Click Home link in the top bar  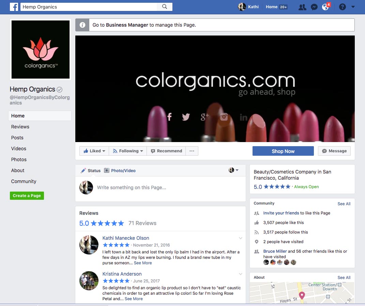(272, 7)
